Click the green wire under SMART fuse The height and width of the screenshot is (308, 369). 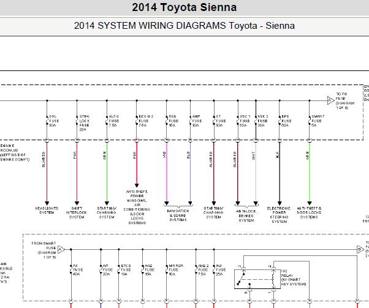pyautogui.click(x=310, y=171)
